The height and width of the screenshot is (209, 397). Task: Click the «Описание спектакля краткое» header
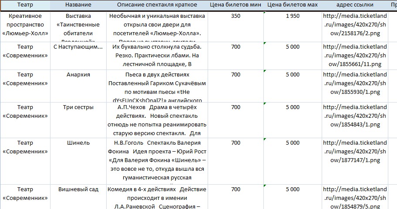point(157,5)
